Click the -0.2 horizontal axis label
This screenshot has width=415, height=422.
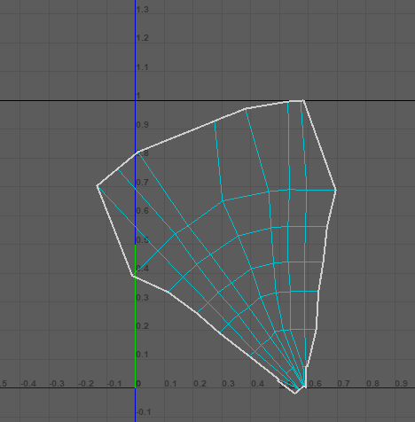tap(86, 384)
